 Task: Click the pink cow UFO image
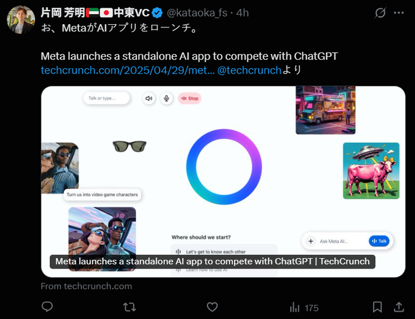[x=371, y=171]
